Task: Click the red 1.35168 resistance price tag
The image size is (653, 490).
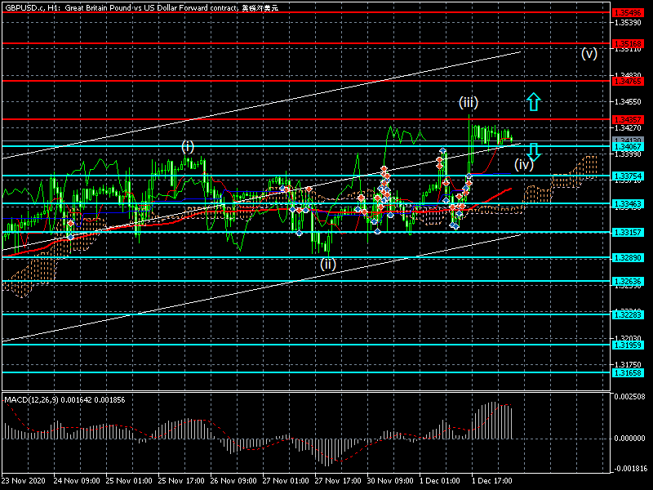Action: click(627, 42)
